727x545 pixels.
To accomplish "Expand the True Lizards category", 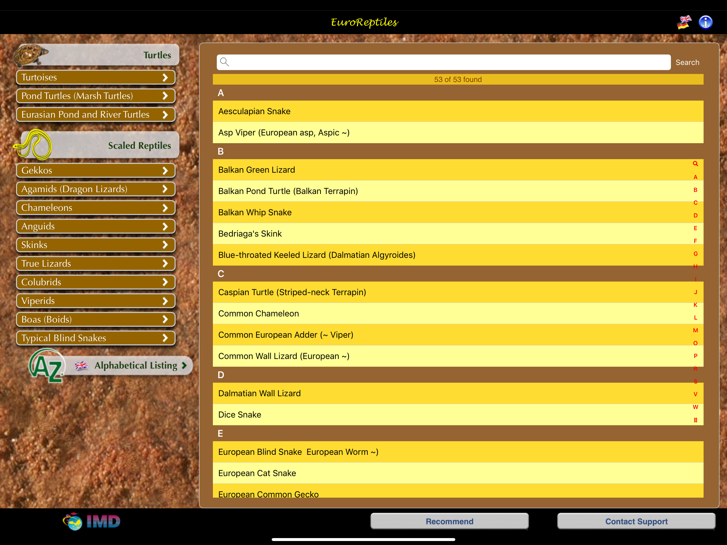I will (96, 264).
